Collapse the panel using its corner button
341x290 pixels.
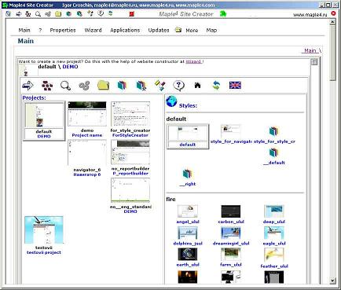pos(313,62)
